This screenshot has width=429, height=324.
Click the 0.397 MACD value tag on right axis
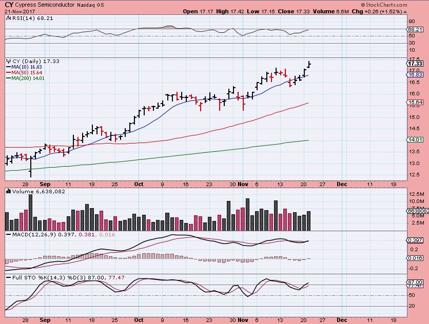click(x=415, y=240)
